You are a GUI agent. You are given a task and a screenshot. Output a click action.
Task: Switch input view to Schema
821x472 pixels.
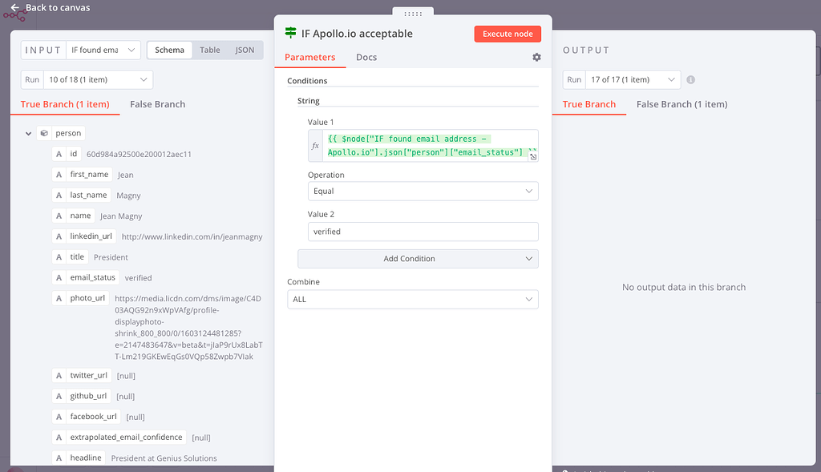point(169,50)
